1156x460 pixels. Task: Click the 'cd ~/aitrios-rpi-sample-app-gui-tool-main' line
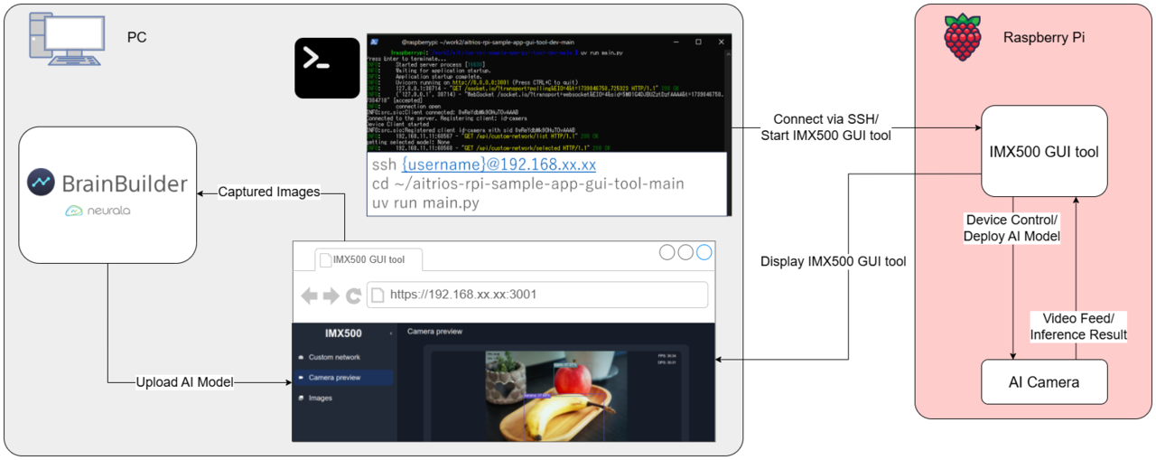528,183
